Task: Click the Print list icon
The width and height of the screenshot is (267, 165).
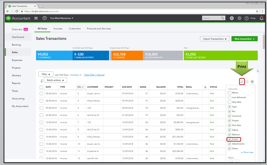Action: pyautogui.click(x=242, y=82)
